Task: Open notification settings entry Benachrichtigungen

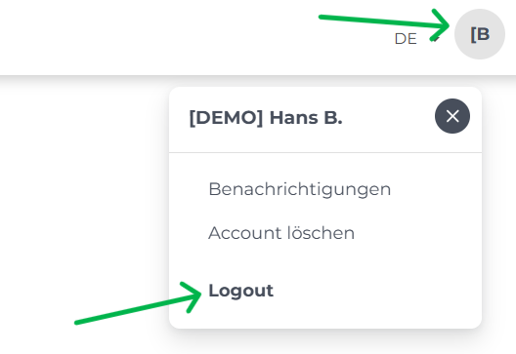Action: pos(299,189)
